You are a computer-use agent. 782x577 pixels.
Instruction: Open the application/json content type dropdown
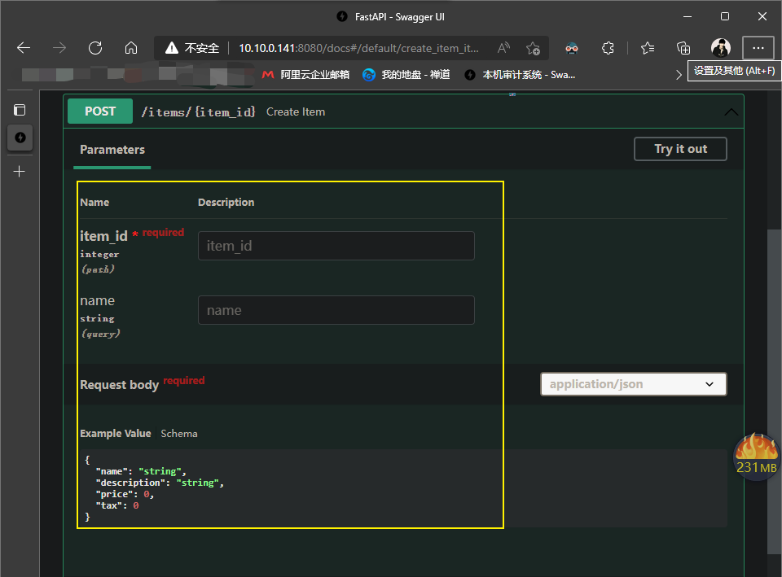coord(633,384)
